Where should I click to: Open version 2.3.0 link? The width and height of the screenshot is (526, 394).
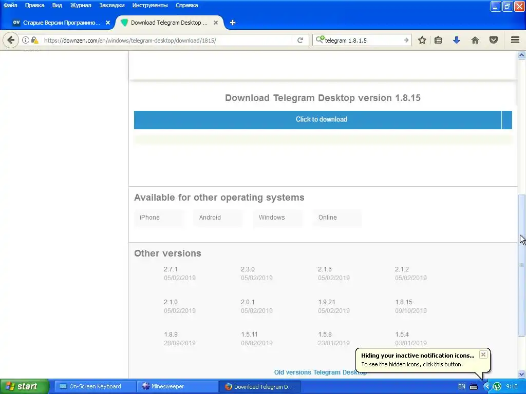point(248,269)
